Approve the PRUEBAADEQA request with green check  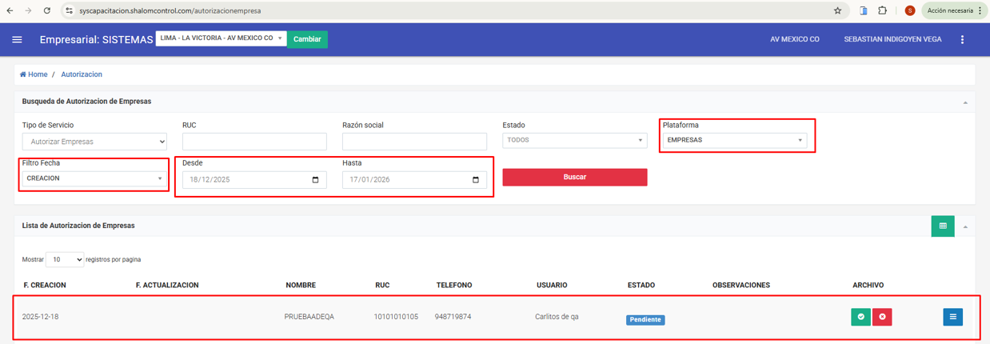(x=860, y=317)
